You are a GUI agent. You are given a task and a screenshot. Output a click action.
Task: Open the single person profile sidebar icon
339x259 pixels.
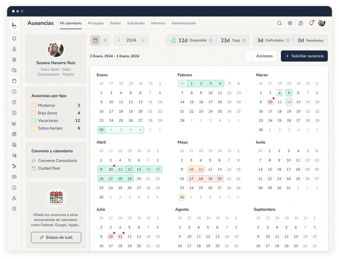point(14,49)
